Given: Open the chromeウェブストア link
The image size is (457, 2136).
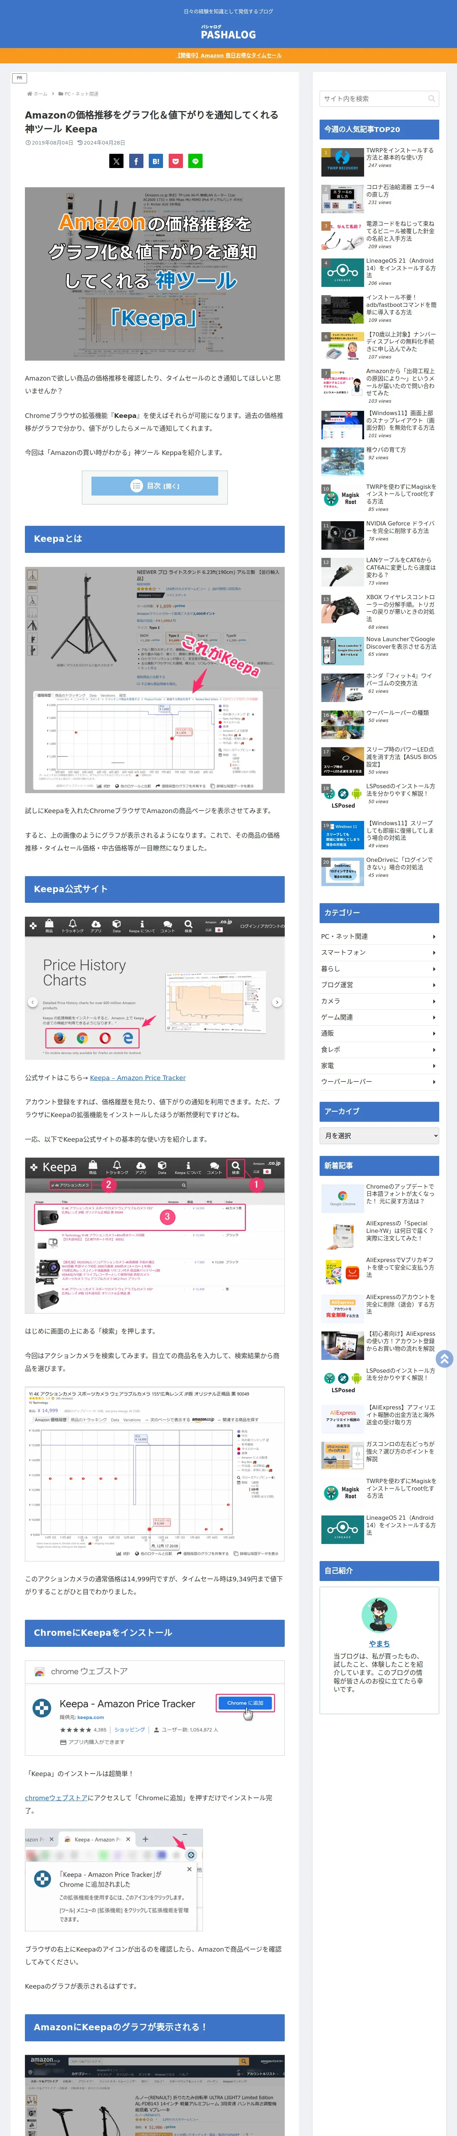Looking at the screenshot, I should (x=56, y=1798).
